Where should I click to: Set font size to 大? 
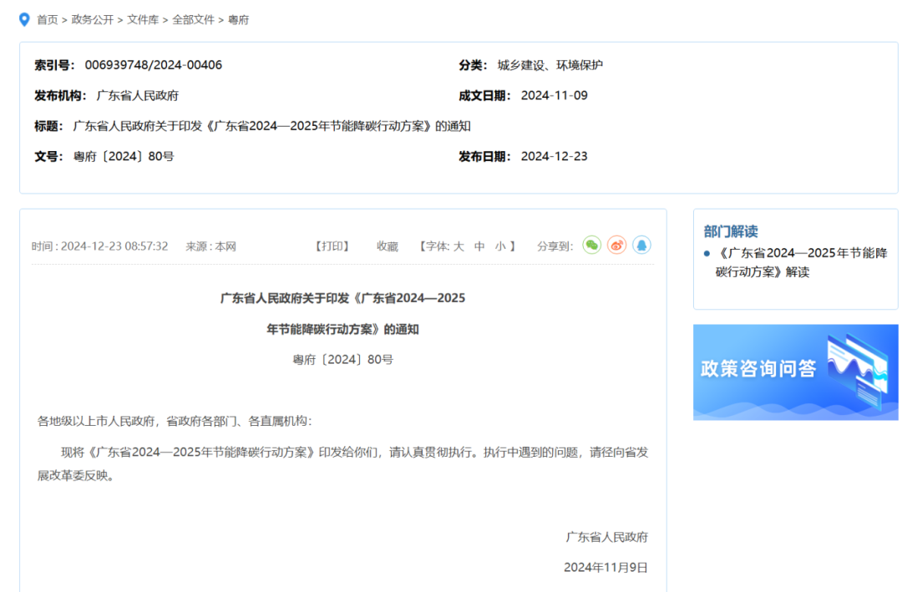click(x=459, y=246)
